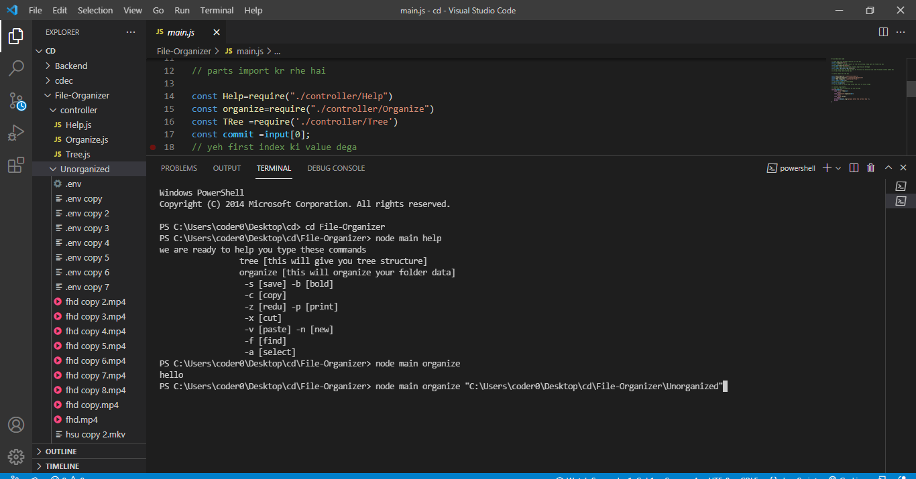The width and height of the screenshot is (916, 479).
Task: Collapse the CD root folder
Action: 38,51
